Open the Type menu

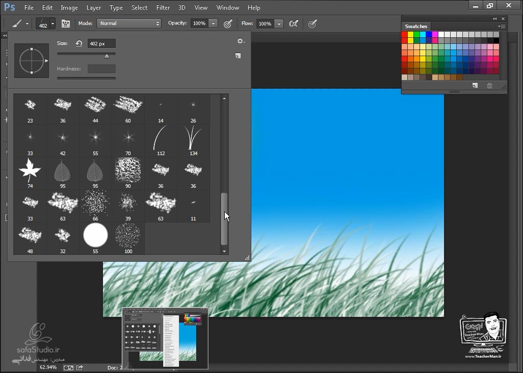[116, 7]
